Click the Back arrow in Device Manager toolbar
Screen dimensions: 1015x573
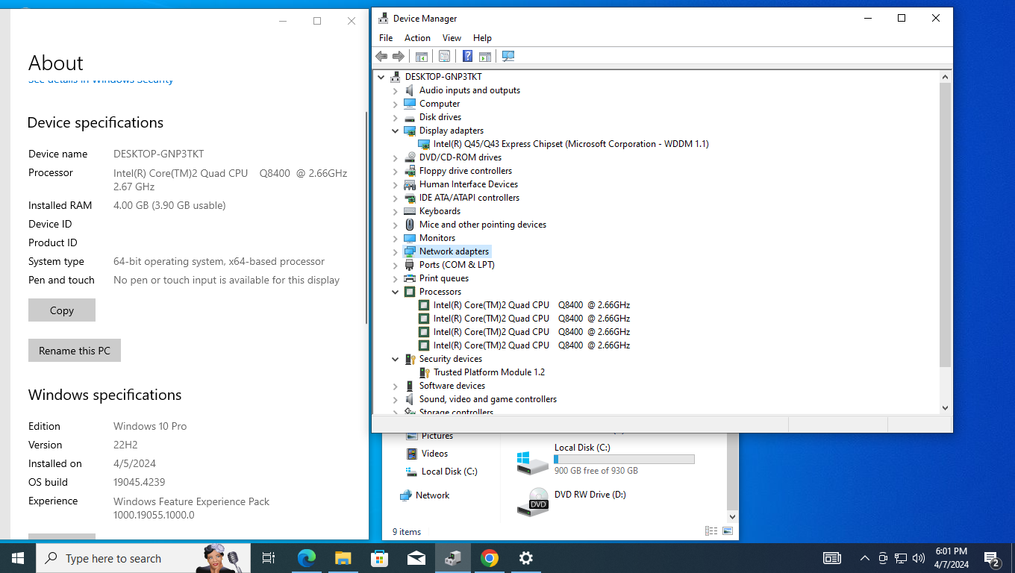point(381,57)
